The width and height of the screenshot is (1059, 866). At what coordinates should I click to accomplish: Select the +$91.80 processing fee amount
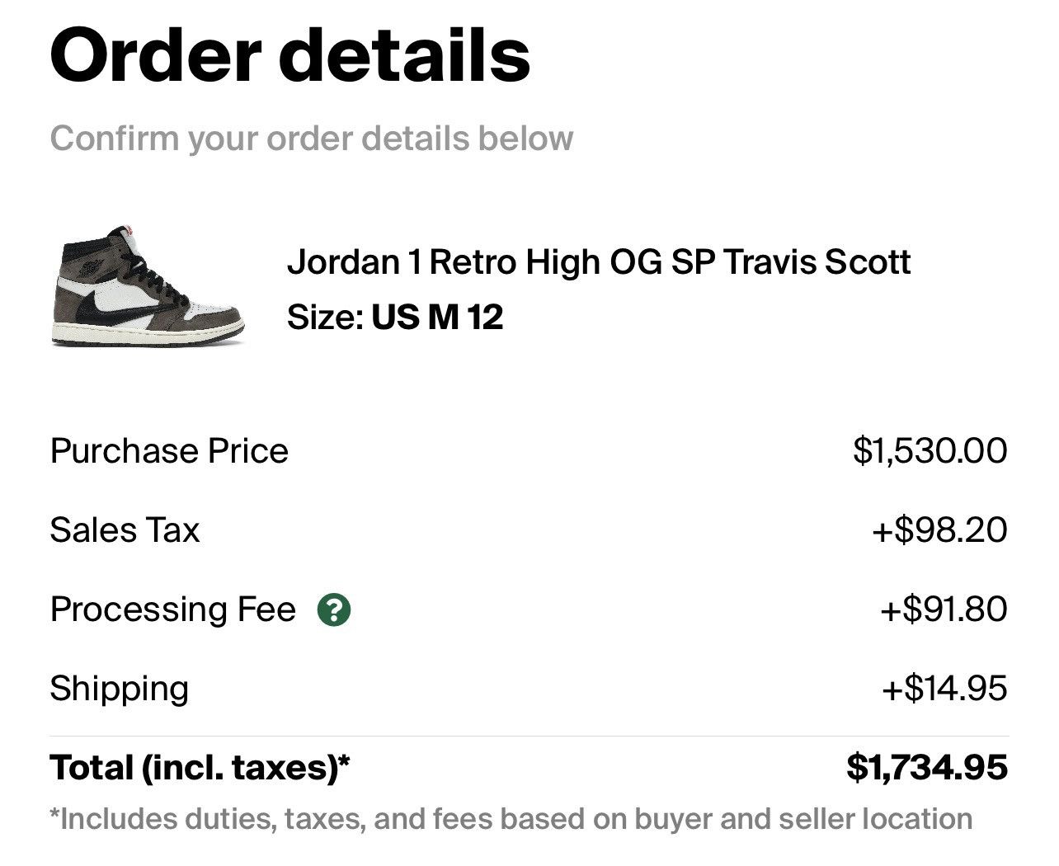pos(943,610)
